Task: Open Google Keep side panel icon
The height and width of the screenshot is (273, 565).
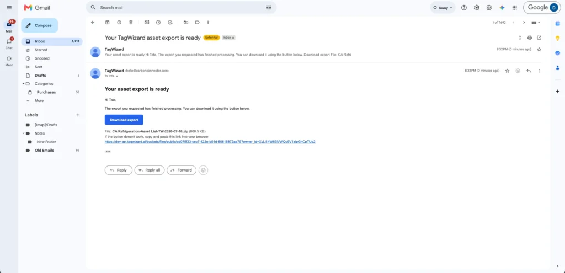Action: click(x=557, y=38)
